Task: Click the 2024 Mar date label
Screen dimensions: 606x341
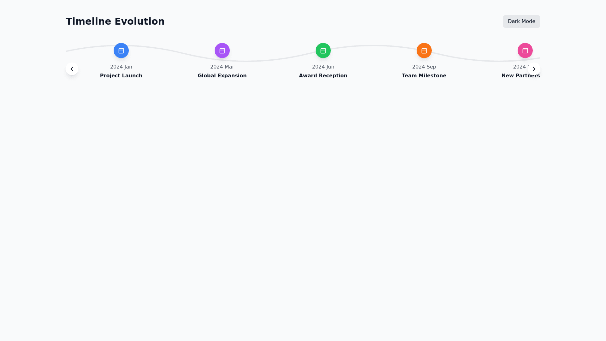Action: point(222,67)
